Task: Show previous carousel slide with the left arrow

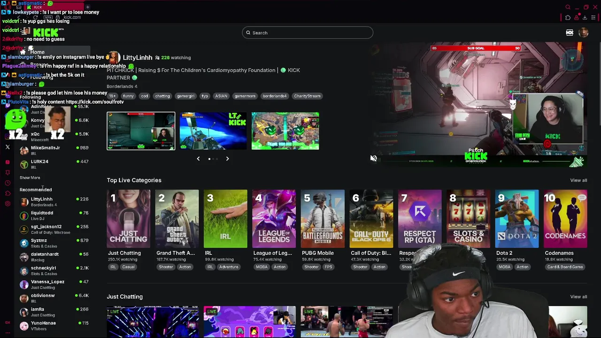Action: coord(198,159)
